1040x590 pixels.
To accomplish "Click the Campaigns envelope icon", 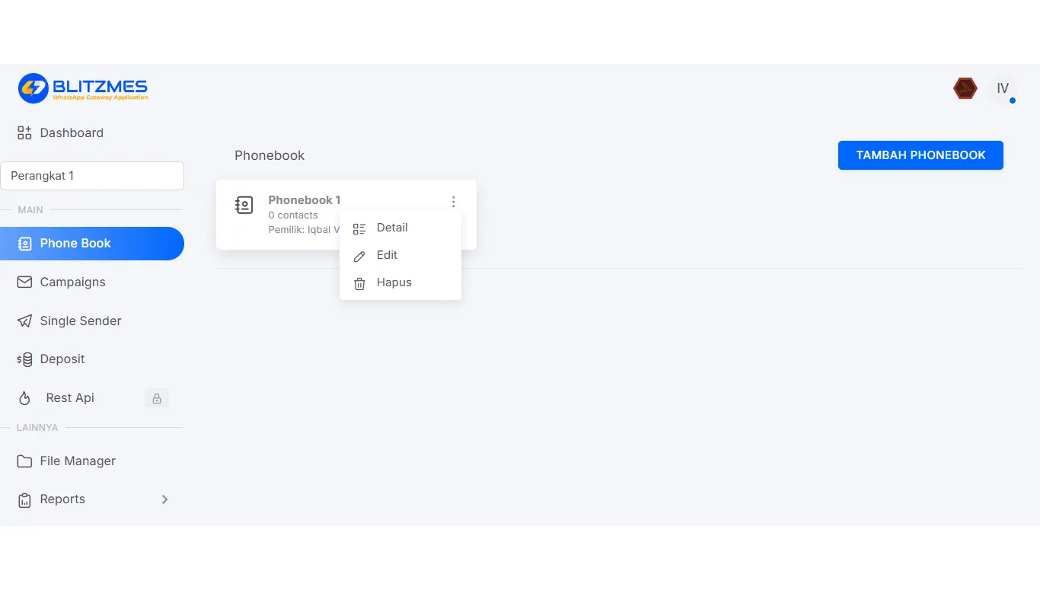I will [x=24, y=282].
